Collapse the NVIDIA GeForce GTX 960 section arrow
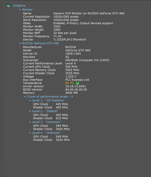Image resolution: width=151 pixels, height=177 pixels. (20, 43)
